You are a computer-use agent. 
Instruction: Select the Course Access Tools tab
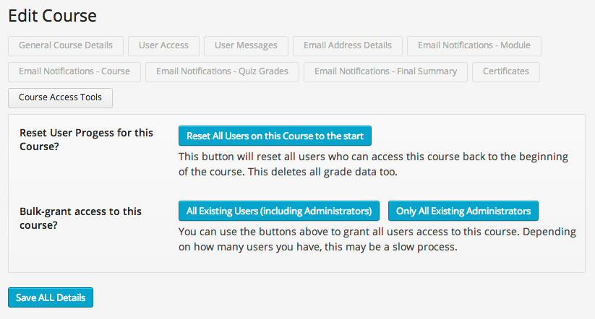tap(60, 97)
